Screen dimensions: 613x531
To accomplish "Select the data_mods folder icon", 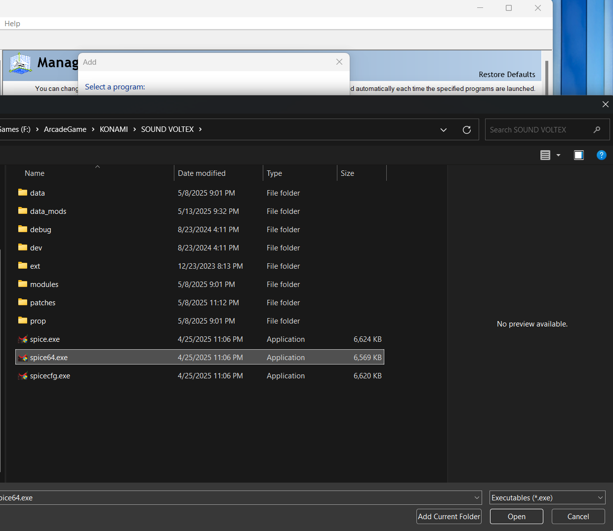I will point(23,211).
